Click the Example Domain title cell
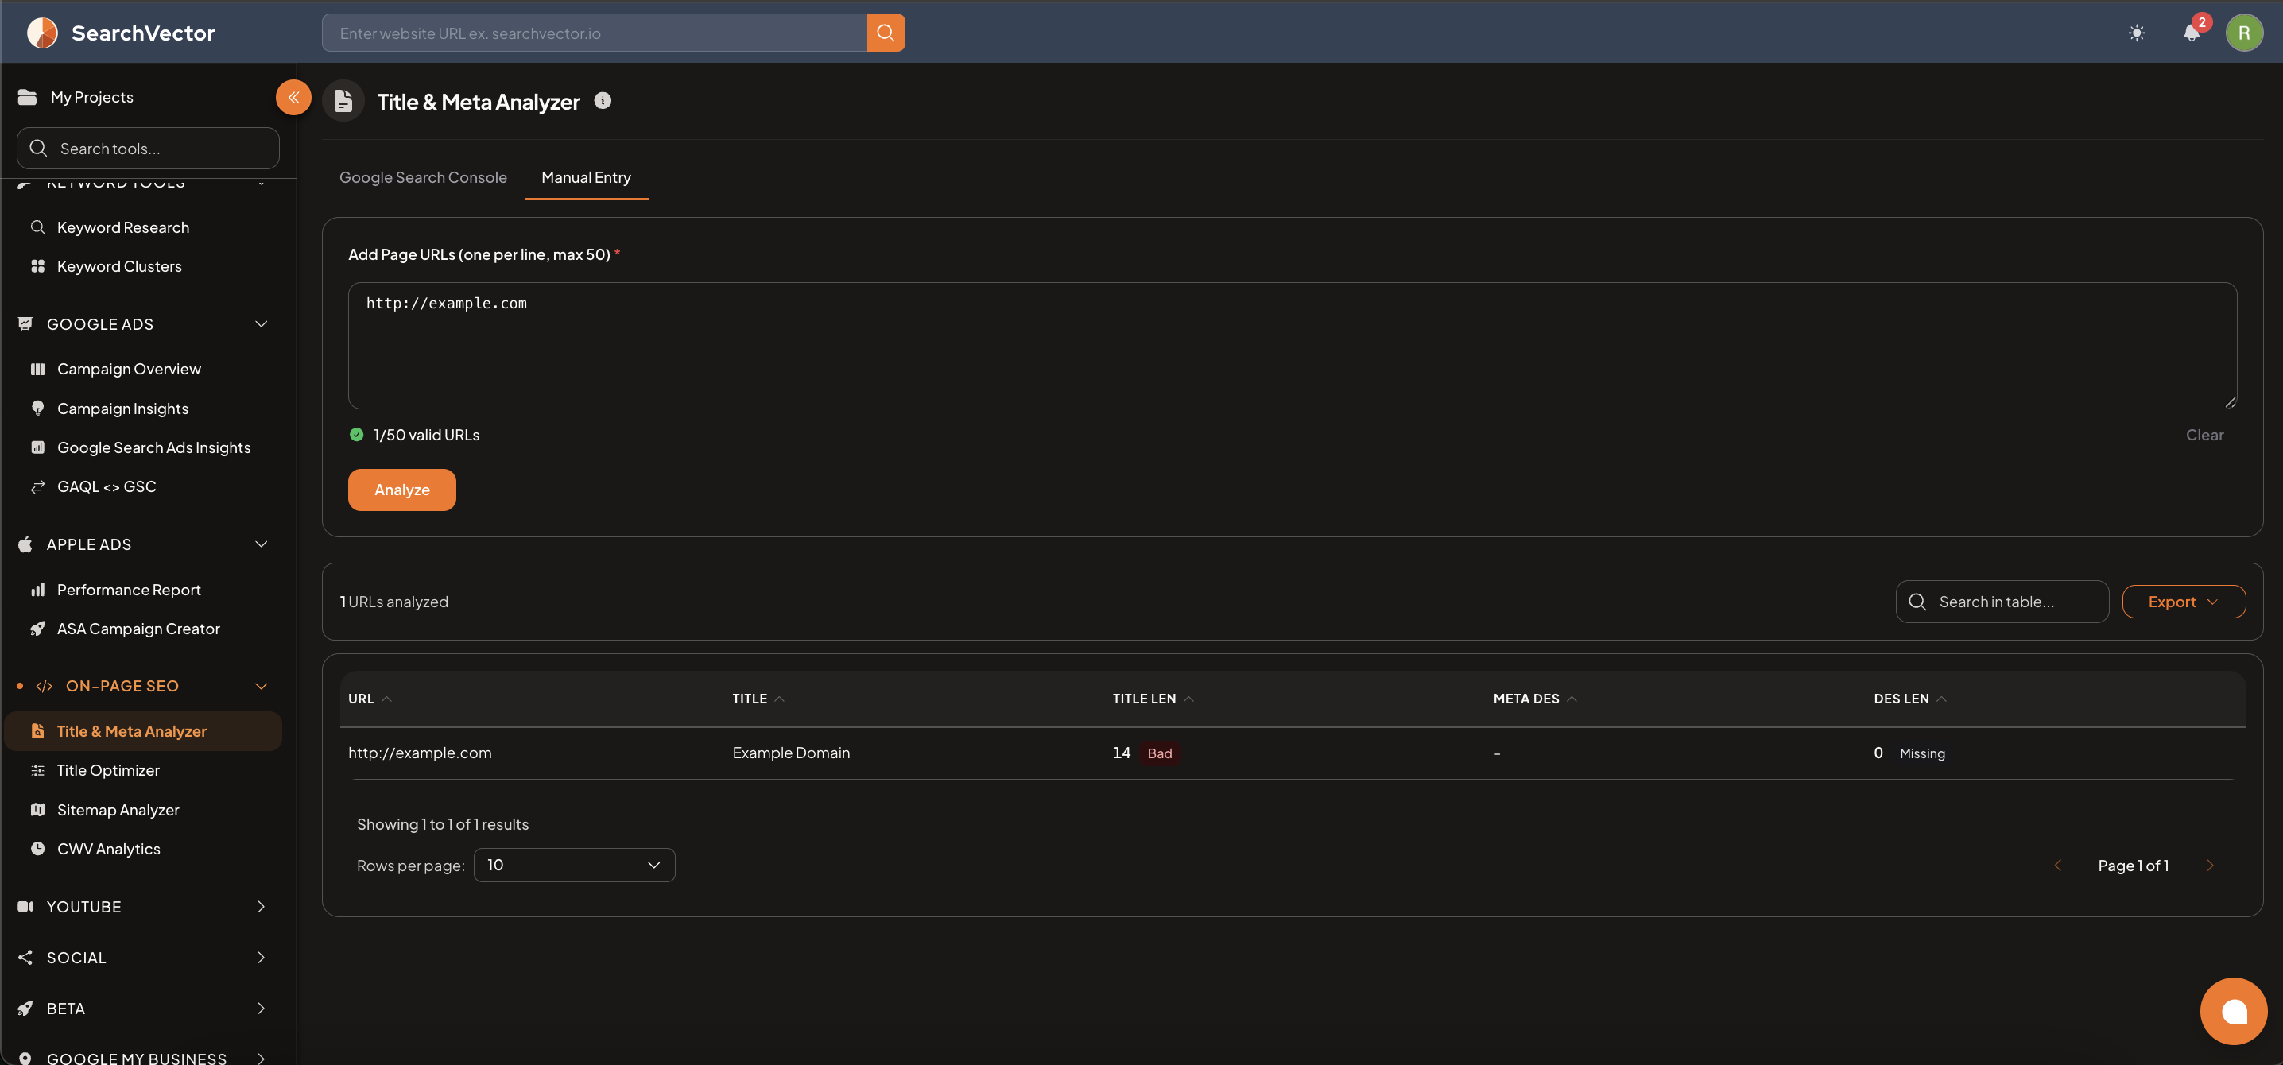This screenshot has width=2283, height=1065. tap(790, 753)
